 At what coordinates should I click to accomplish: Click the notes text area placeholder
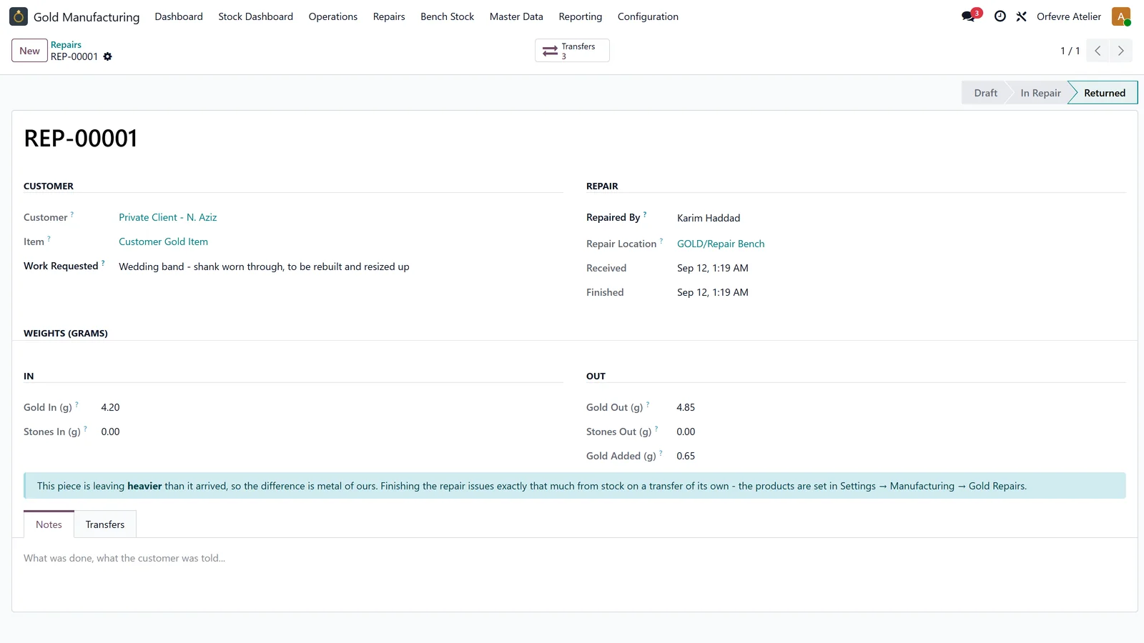124,558
